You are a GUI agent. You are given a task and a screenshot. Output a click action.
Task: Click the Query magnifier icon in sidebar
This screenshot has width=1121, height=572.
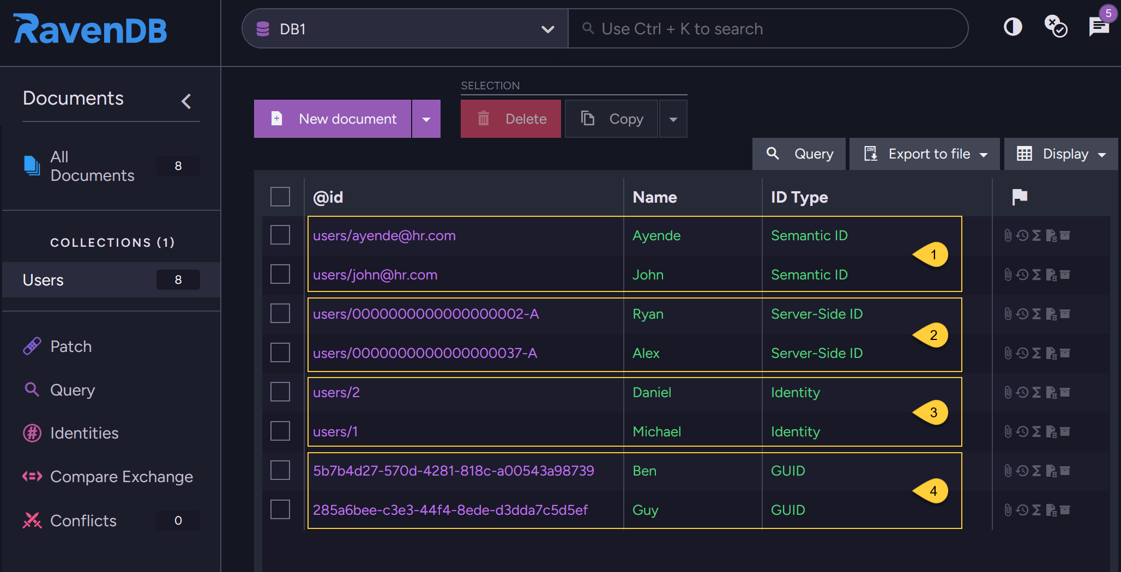pyautogui.click(x=32, y=389)
